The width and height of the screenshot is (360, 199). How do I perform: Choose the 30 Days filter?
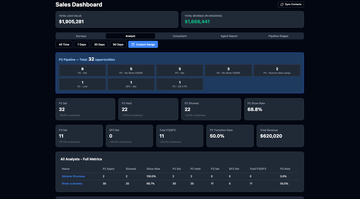[99, 44]
